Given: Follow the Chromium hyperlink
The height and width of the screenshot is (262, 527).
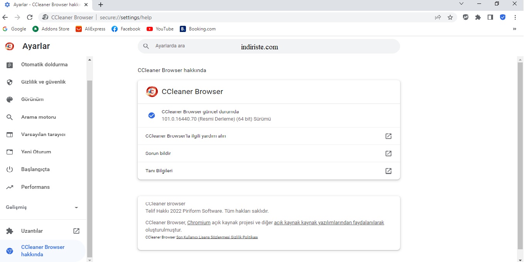Looking at the screenshot, I should pyautogui.click(x=199, y=223).
